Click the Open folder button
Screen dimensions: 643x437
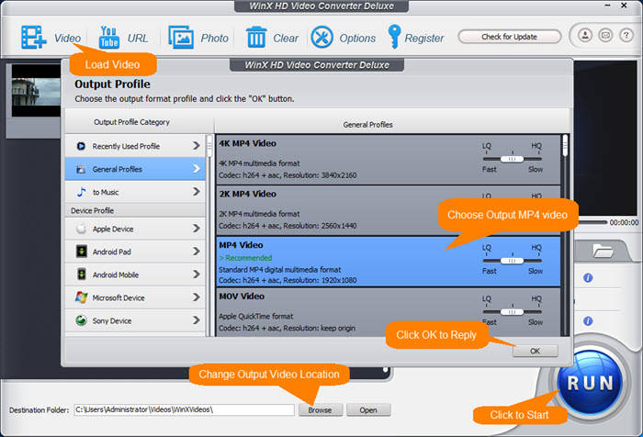pos(368,410)
